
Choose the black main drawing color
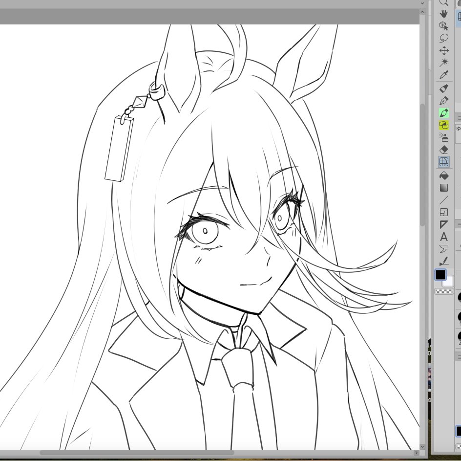point(440,275)
